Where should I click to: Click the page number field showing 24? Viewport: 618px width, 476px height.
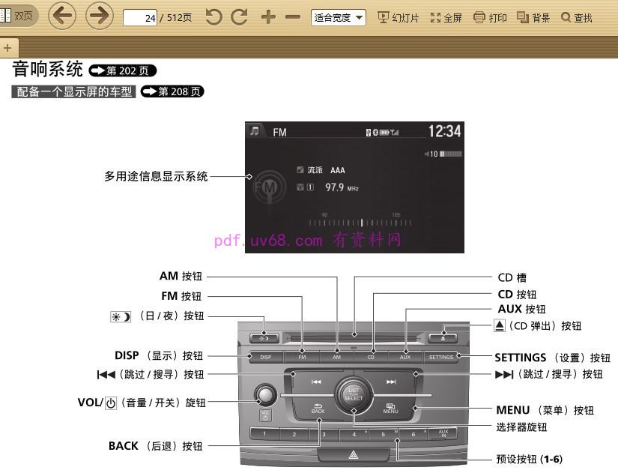pos(140,18)
